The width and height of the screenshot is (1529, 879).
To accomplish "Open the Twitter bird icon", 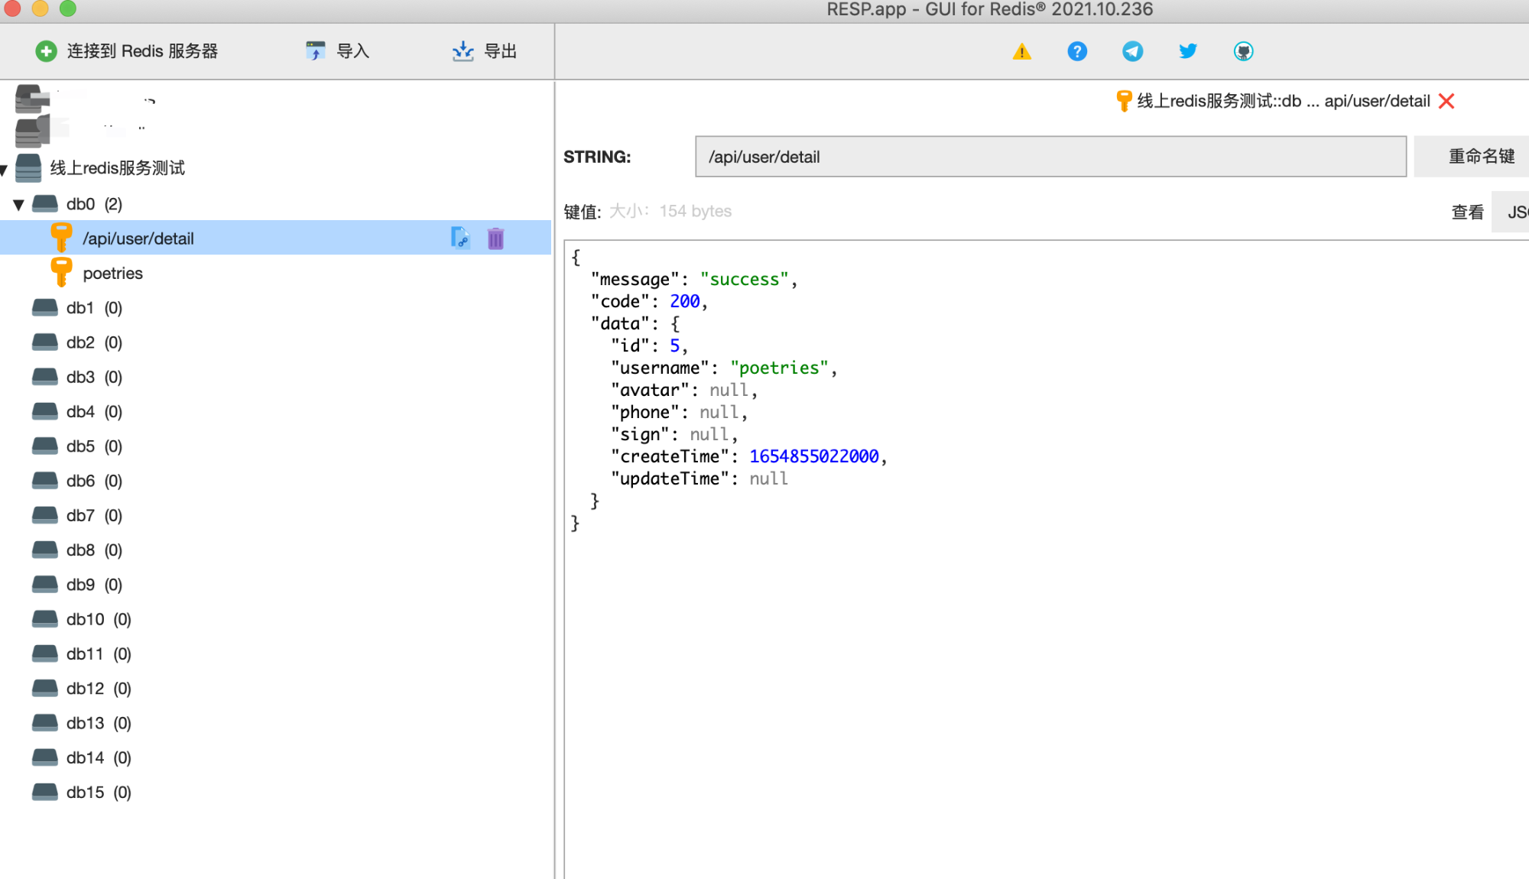I will [x=1187, y=51].
